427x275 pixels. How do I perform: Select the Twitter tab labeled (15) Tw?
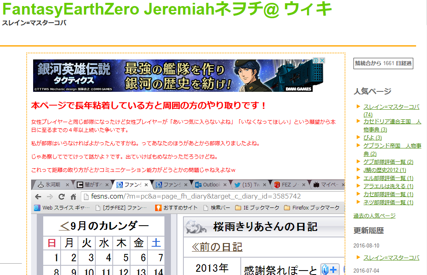(x=247, y=185)
